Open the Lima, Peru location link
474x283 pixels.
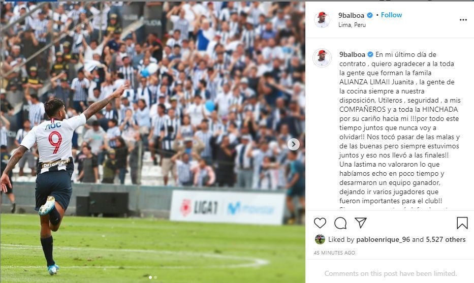pos(352,25)
